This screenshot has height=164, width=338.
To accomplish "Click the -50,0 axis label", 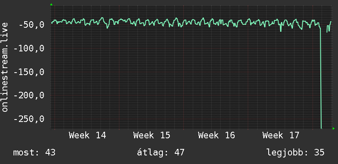I will click(x=32, y=25).
